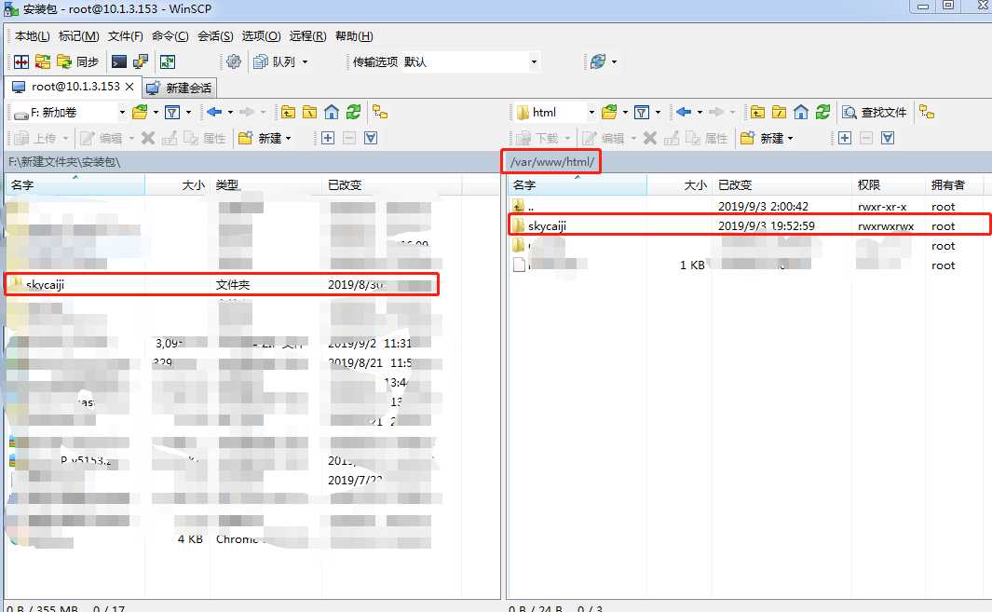Go to local parent directory icon
The image size is (992, 612).
pyautogui.click(x=288, y=112)
